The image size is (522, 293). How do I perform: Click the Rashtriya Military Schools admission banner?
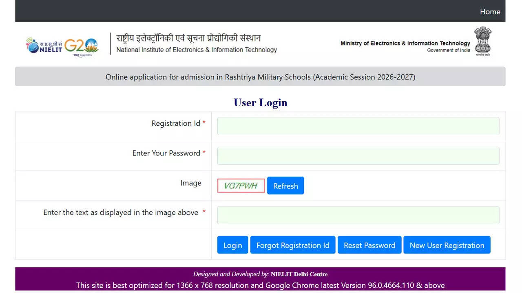260,77
